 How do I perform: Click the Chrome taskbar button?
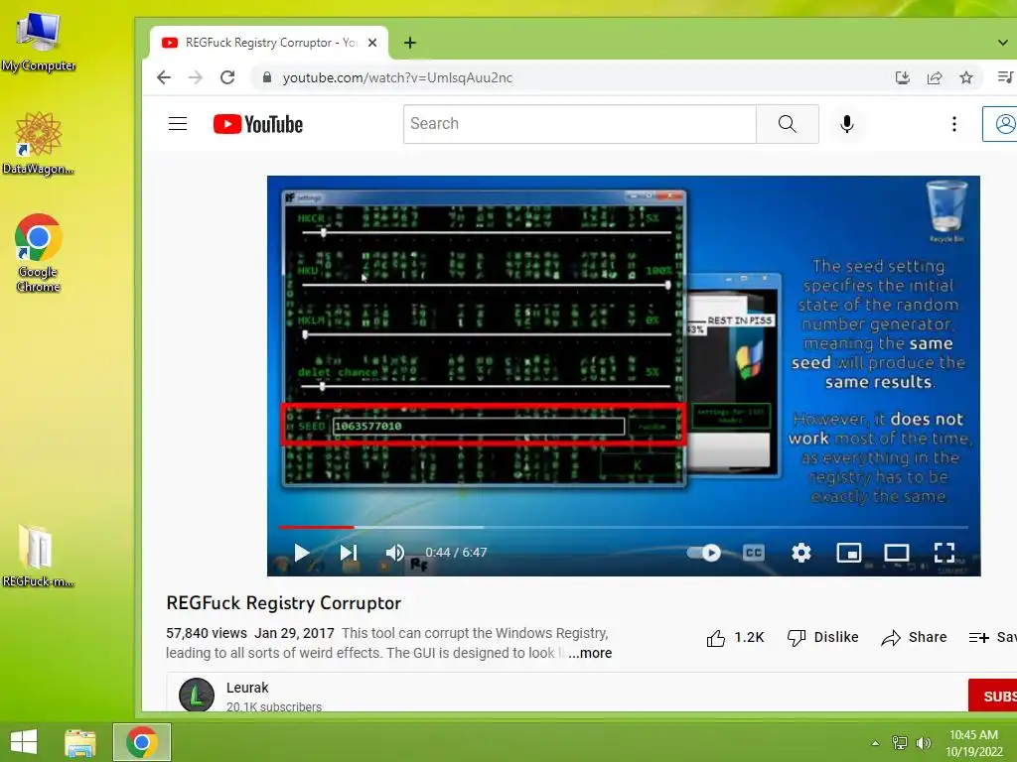coord(142,742)
